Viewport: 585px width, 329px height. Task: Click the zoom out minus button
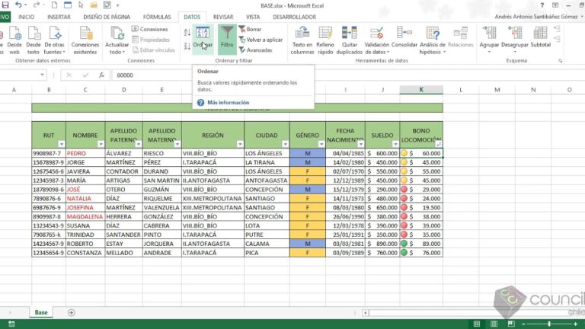click(x=523, y=324)
